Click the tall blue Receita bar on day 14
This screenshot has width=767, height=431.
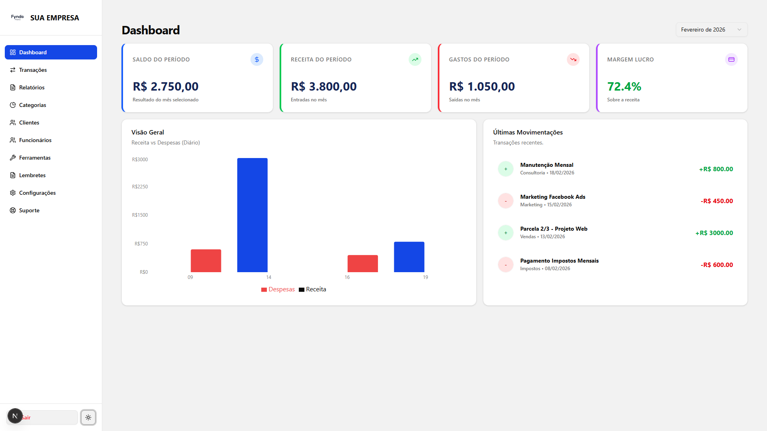coord(252,215)
